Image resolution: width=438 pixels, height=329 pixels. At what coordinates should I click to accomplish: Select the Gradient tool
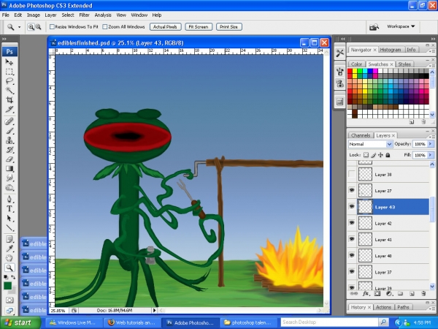9,168
